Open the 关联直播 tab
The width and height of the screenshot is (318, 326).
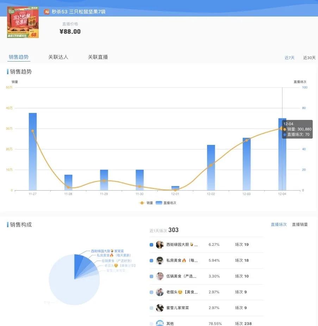98,57
